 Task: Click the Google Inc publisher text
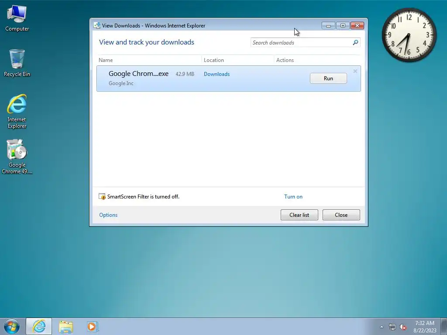121,83
